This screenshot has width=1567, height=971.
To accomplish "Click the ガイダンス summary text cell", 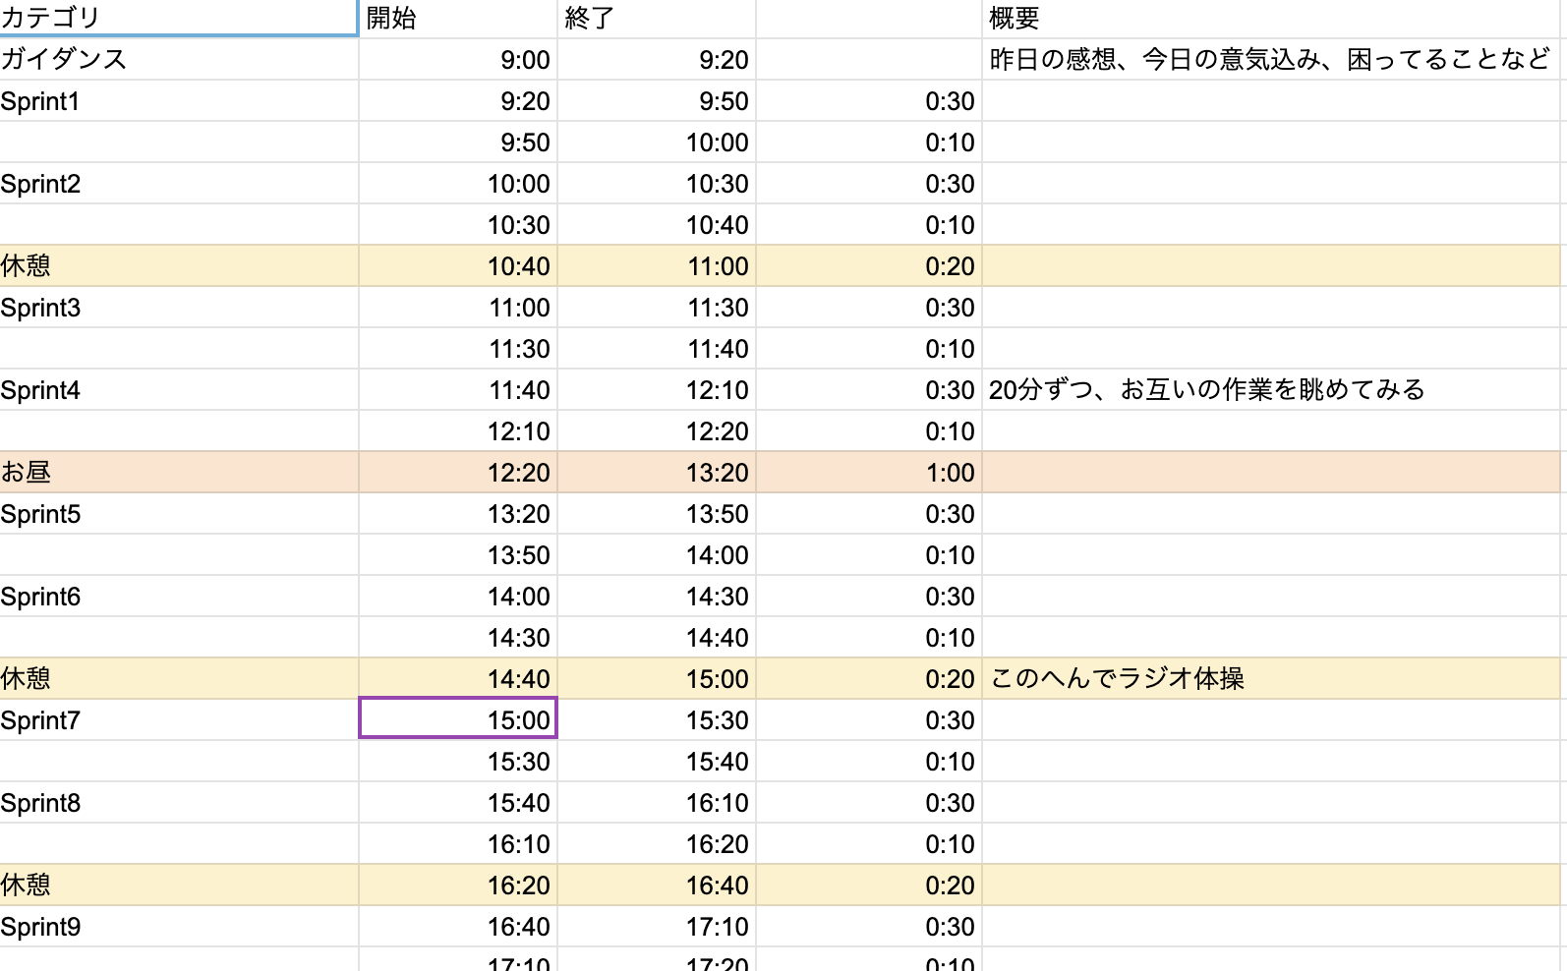I will [1274, 60].
